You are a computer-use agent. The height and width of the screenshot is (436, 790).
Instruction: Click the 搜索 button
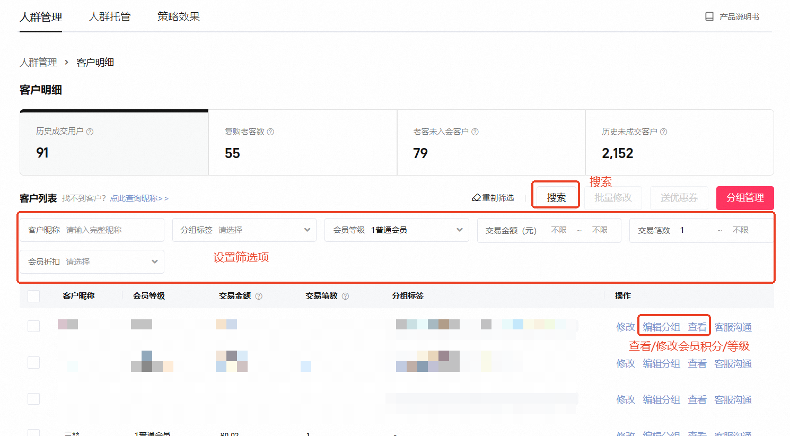(x=556, y=197)
